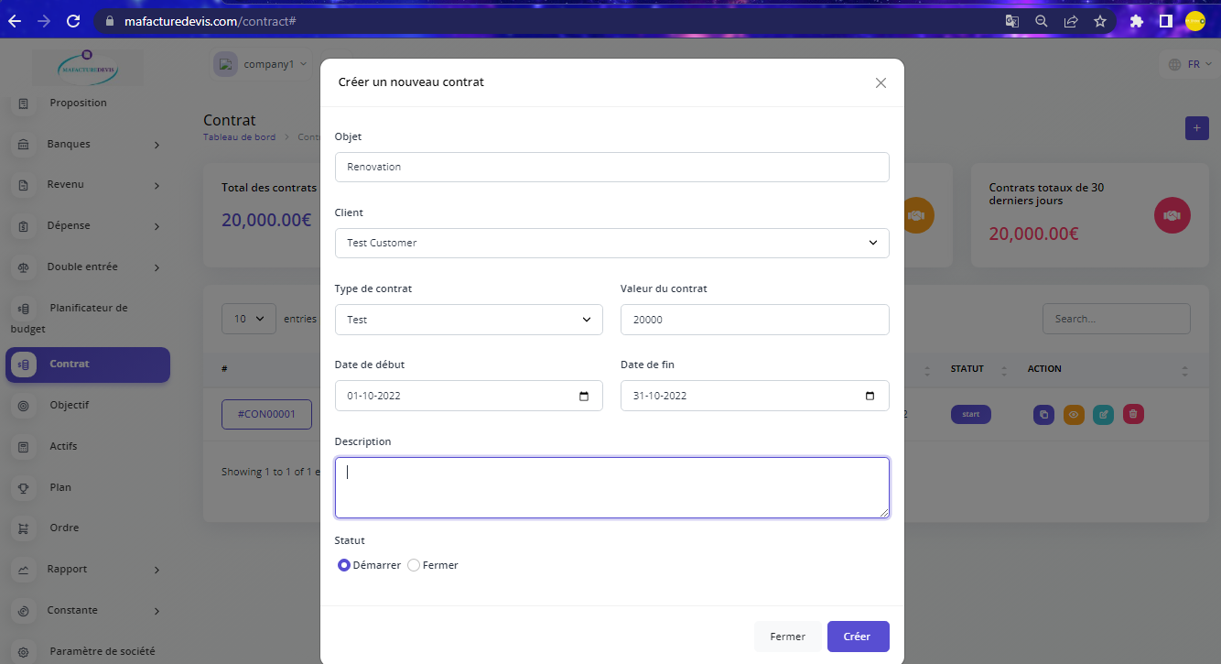Open the company1 dropdown

pos(261,64)
